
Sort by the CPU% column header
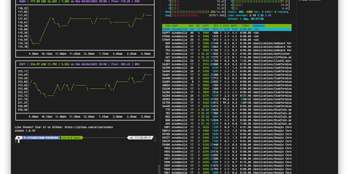(226, 26)
